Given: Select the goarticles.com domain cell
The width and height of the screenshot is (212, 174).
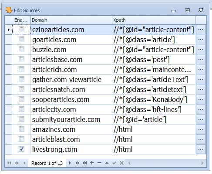Looking at the screenshot, I should pos(71,39).
